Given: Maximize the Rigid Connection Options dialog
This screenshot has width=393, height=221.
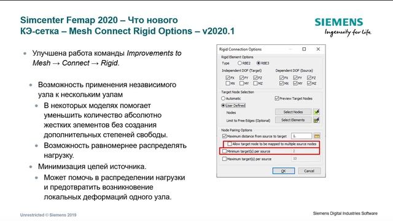Looking at the screenshot, I should click(304, 49).
